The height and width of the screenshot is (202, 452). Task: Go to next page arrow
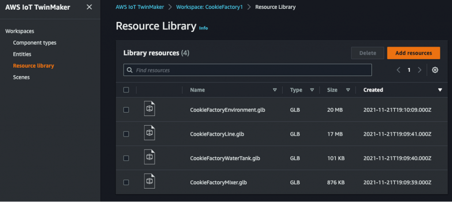tap(419, 70)
